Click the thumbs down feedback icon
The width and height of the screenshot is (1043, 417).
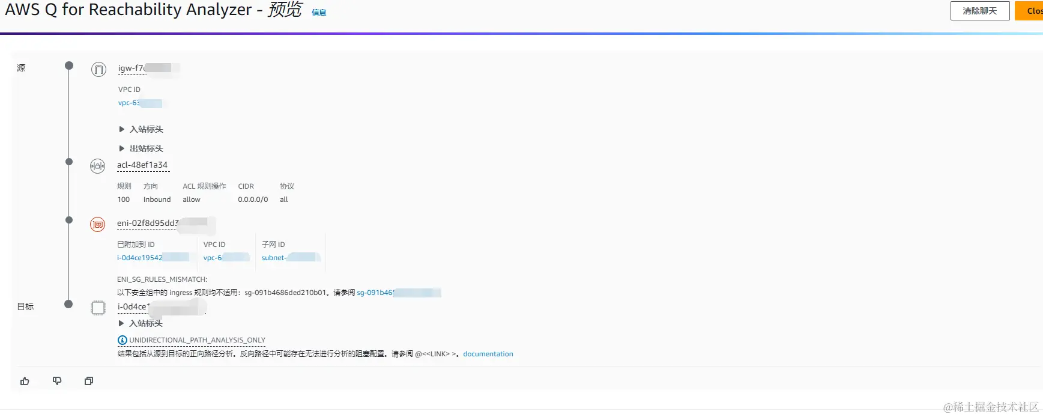57,381
